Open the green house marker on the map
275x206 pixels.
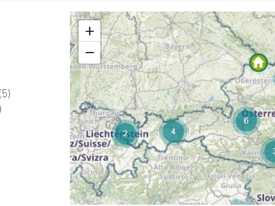pos(258,62)
